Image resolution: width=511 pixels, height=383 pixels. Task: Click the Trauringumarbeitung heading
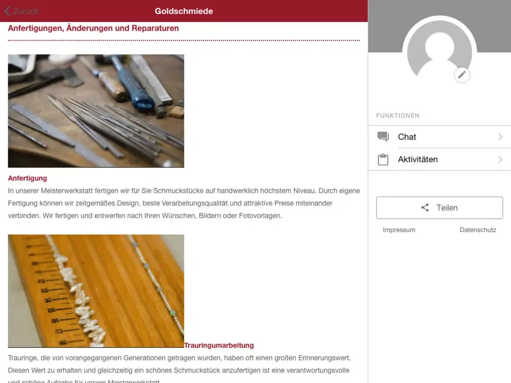(219, 345)
